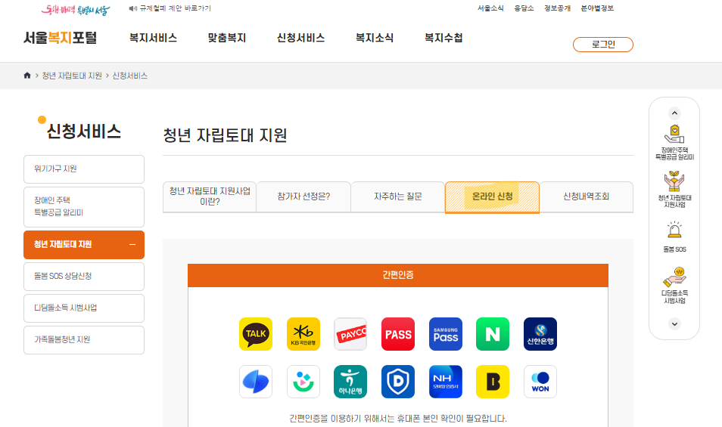Open 정보공개 top link

click(557, 8)
